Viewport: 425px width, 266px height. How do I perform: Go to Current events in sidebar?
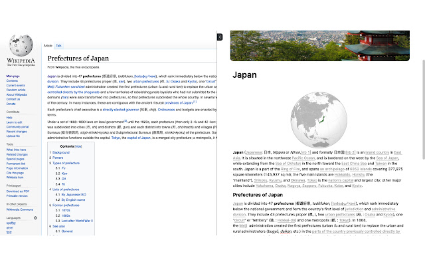(16, 85)
